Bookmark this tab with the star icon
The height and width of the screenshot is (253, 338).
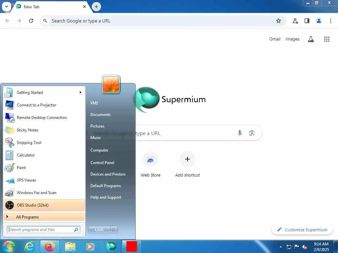click(279, 21)
